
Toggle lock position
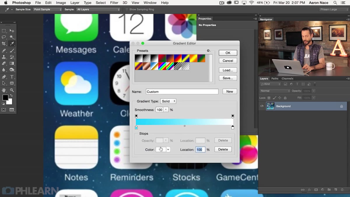[280, 98]
